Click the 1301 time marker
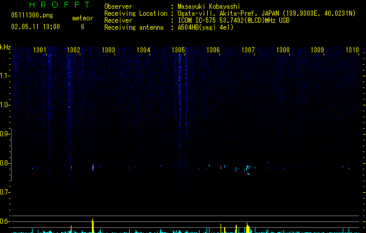 coord(40,50)
